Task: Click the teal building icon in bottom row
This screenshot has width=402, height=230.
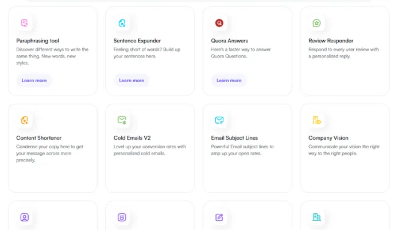Action: [316, 217]
